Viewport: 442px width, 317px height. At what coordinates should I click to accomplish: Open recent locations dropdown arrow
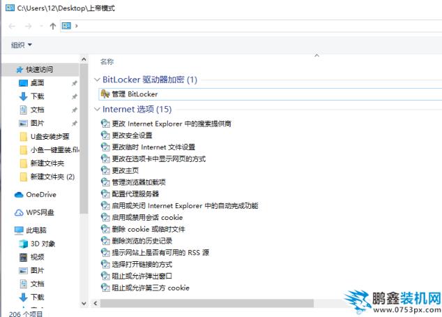(x=41, y=27)
